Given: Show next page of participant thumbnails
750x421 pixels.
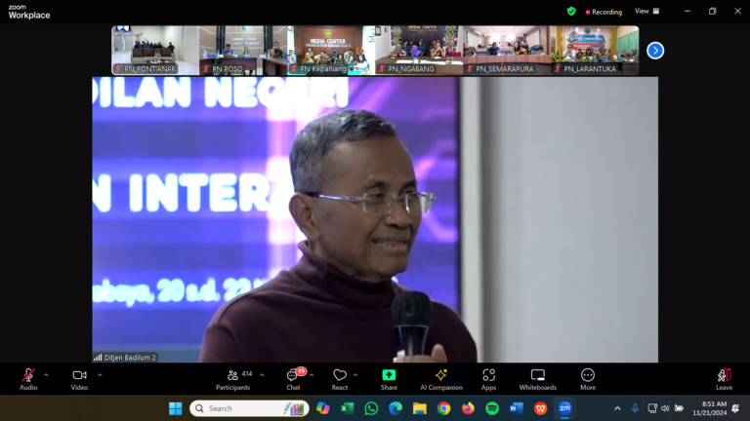Looking at the screenshot, I should pos(655,51).
